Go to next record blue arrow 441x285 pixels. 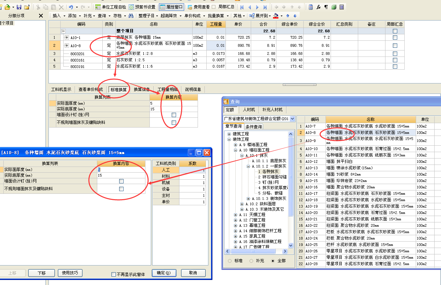tap(258, 7)
